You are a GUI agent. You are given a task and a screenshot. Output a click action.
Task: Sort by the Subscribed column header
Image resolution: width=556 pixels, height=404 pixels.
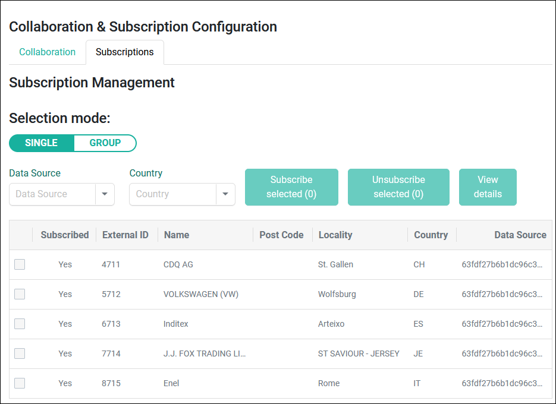click(65, 235)
